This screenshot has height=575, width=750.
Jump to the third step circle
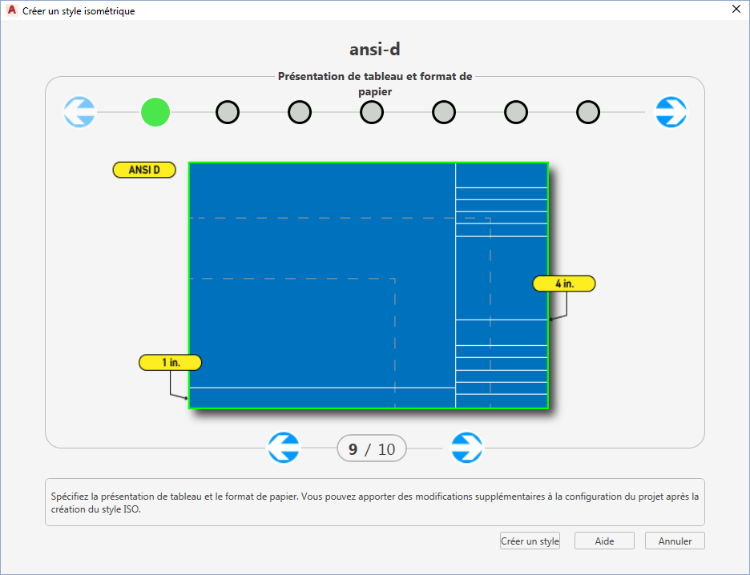(300, 112)
